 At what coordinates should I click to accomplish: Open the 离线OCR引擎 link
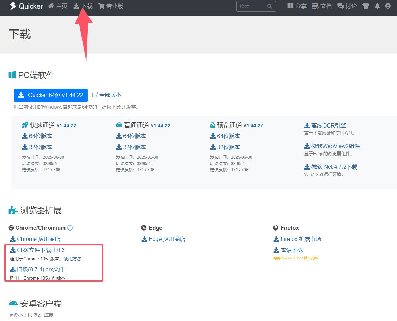point(325,125)
